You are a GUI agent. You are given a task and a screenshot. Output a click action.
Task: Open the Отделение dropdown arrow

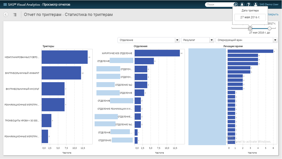(177, 40)
